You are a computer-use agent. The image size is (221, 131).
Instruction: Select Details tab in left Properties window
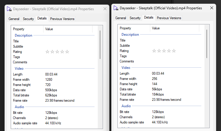click(42, 18)
